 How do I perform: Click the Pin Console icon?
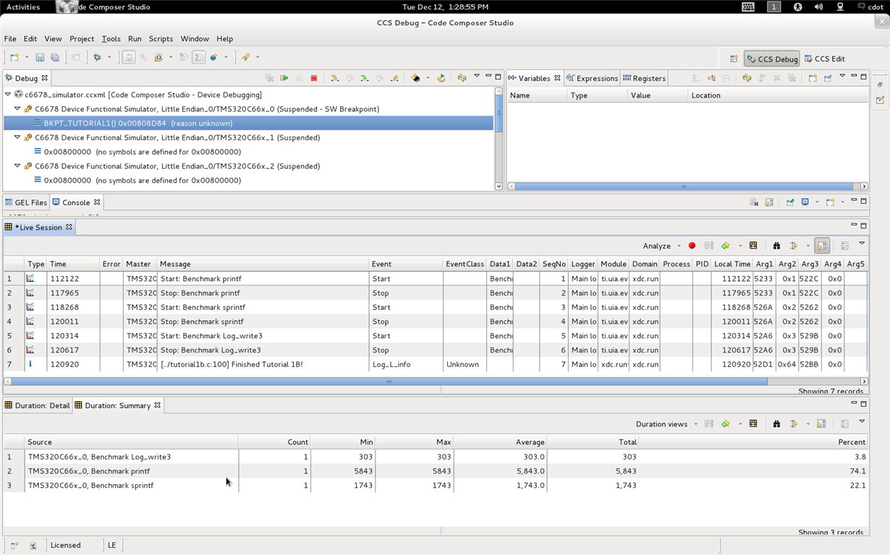[790, 202]
